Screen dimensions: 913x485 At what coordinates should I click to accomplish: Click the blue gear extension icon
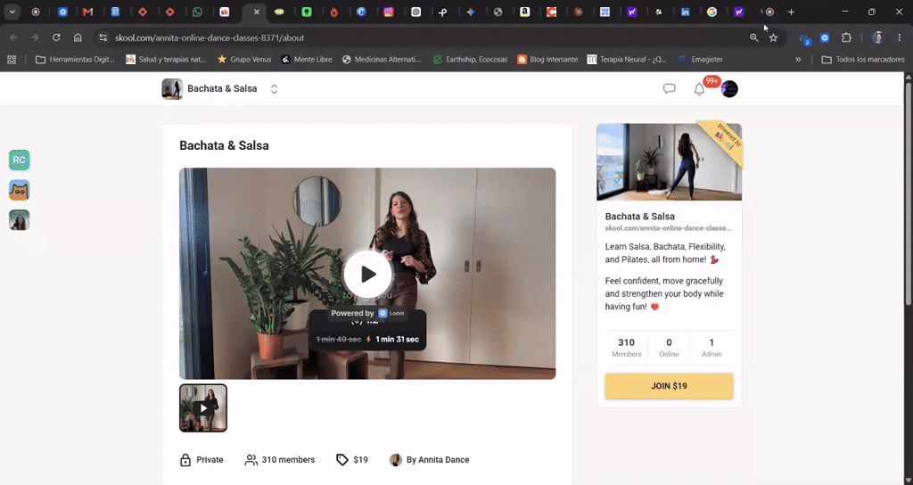[825, 37]
